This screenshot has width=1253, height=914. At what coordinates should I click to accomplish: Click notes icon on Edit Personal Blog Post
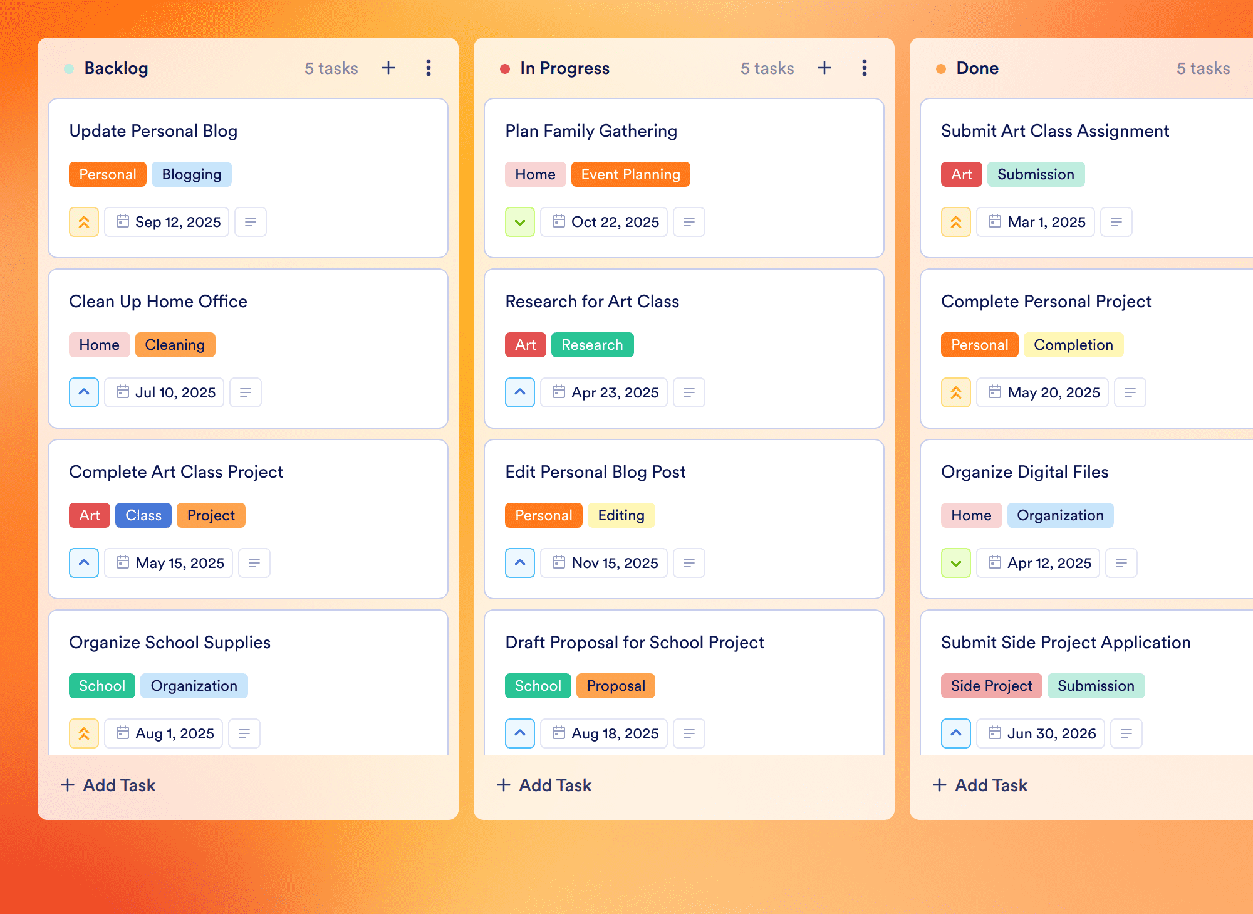point(689,563)
